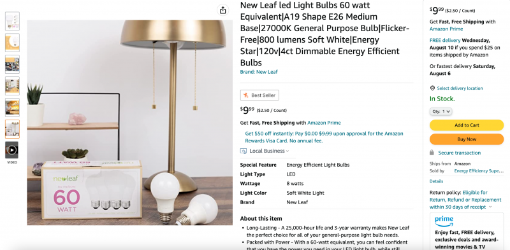
Task: Click the secure transaction lock icon
Action: 432,153
